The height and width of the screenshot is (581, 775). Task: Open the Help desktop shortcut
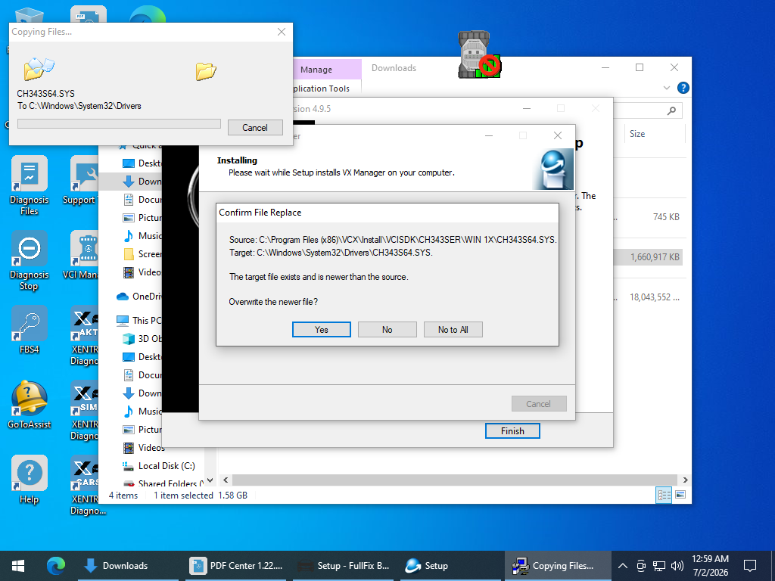pyautogui.click(x=30, y=480)
